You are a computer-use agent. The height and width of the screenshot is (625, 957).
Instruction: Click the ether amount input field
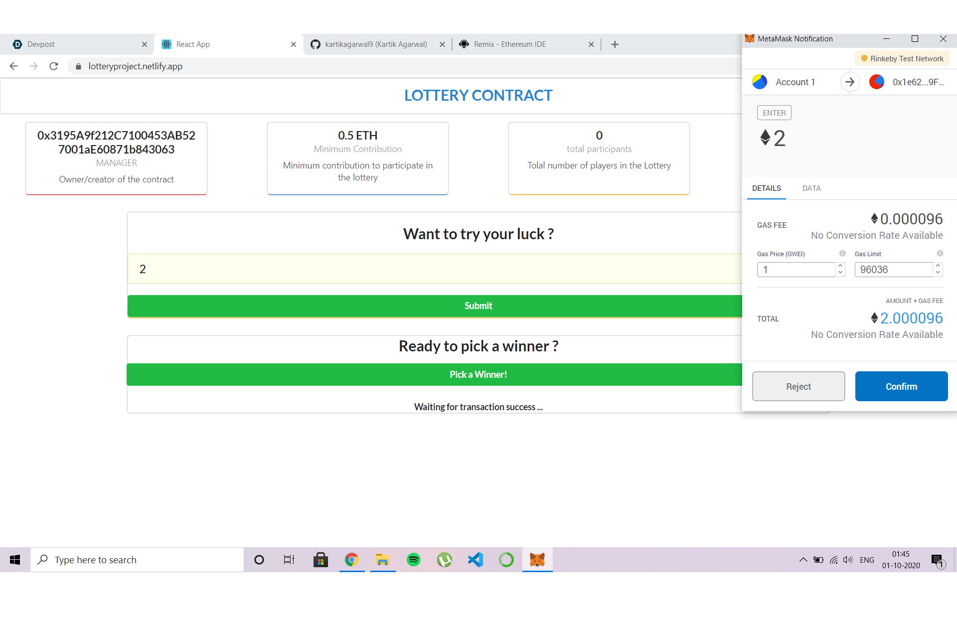(x=434, y=269)
